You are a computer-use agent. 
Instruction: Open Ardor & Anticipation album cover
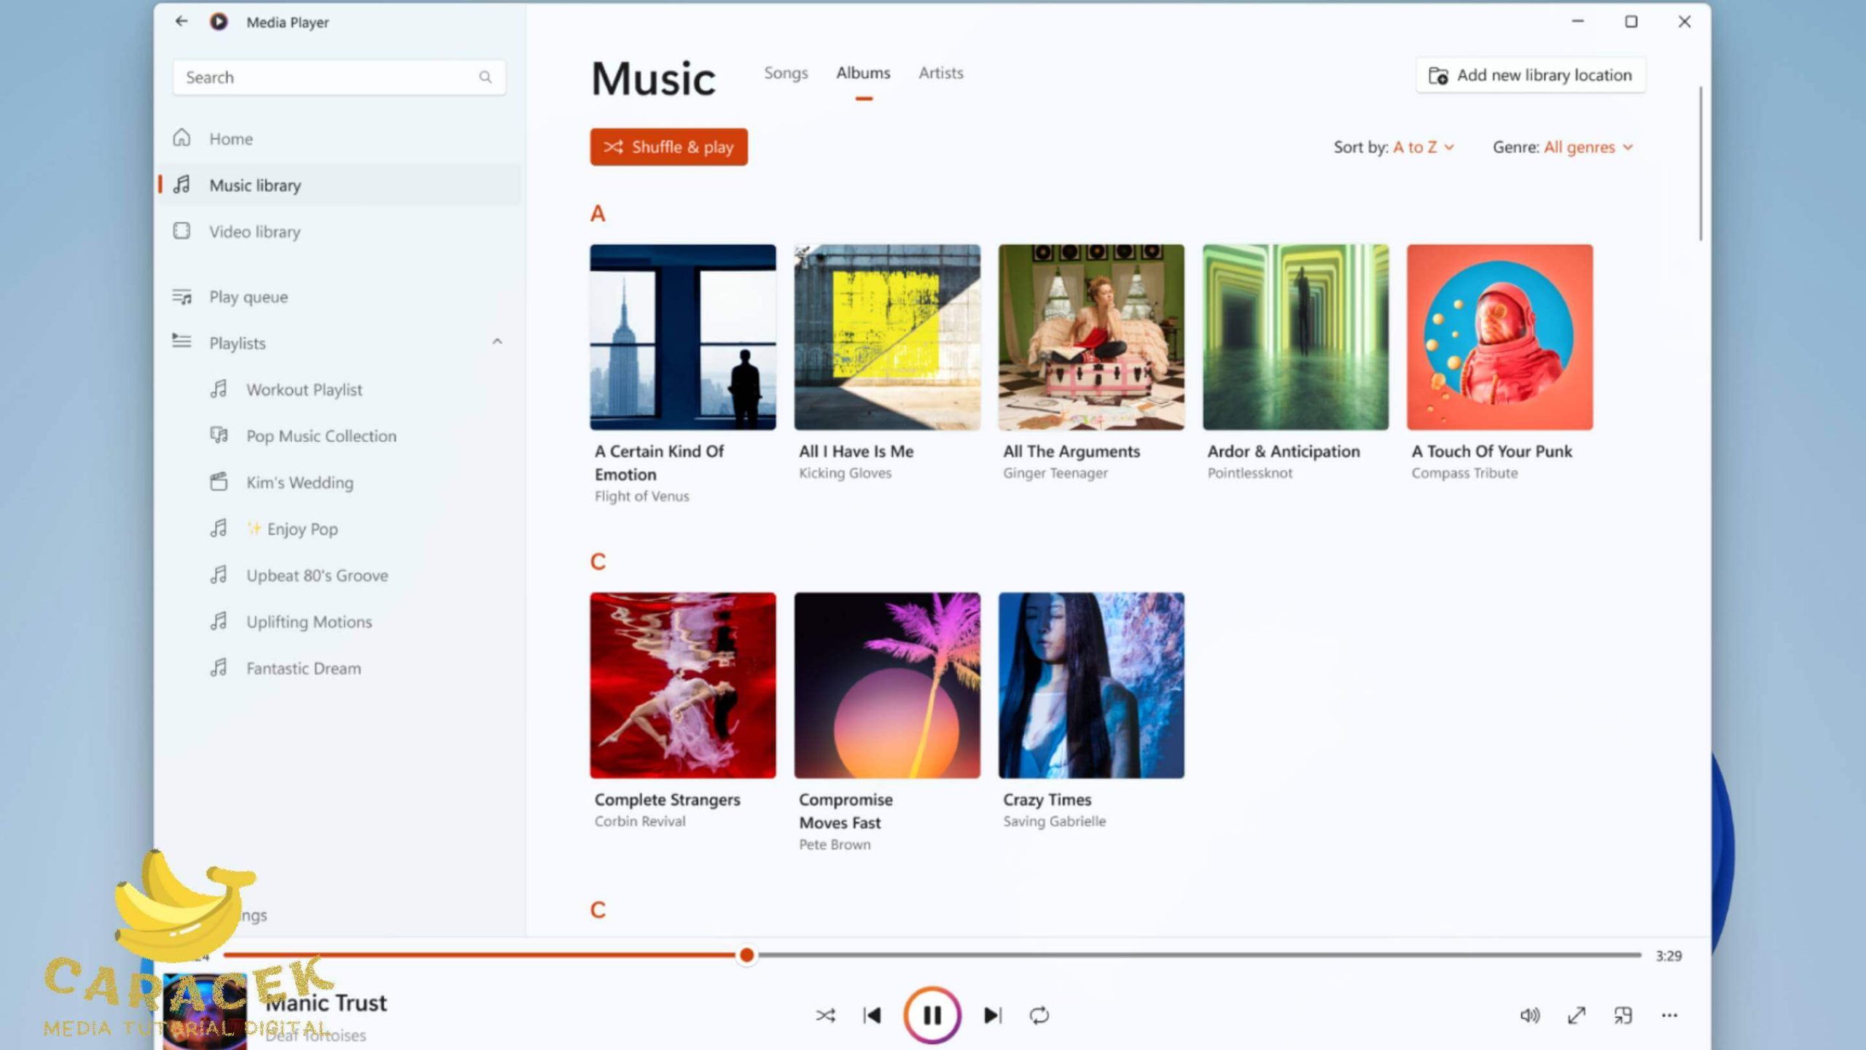1295,337
